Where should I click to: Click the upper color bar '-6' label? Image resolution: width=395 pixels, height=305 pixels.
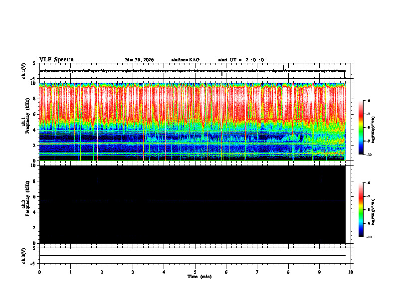pyautogui.click(x=368, y=101)
